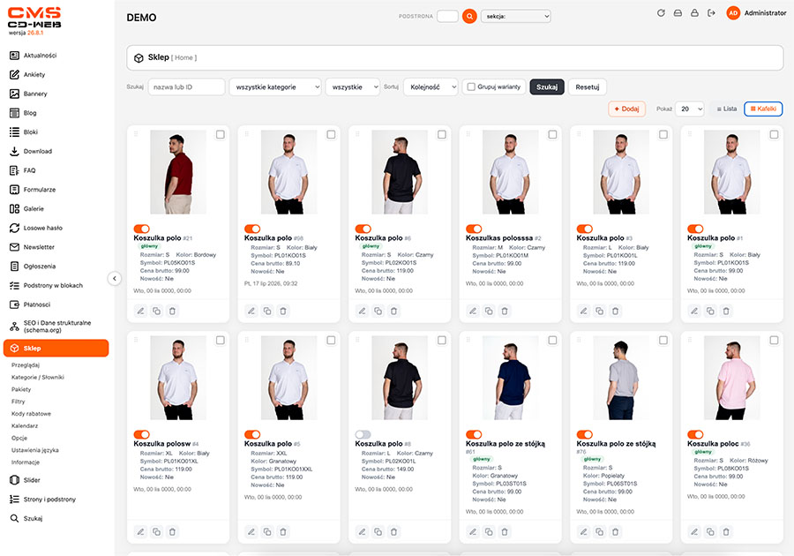This screenshot has width=794, height=556.
Task: Open the wszystkie status dropdown
Action: [353, 87]
